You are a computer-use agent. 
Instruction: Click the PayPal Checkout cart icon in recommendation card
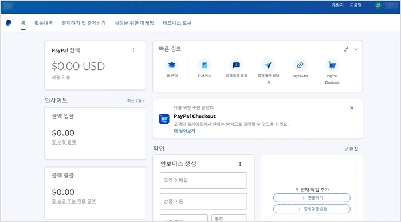pos(164,119)
